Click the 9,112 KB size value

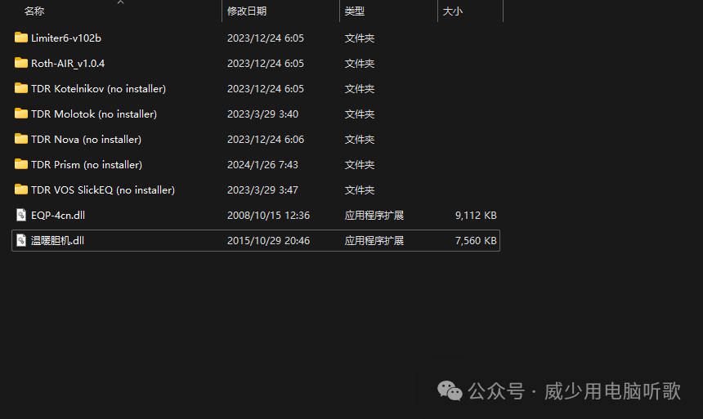tap(476, 216)
